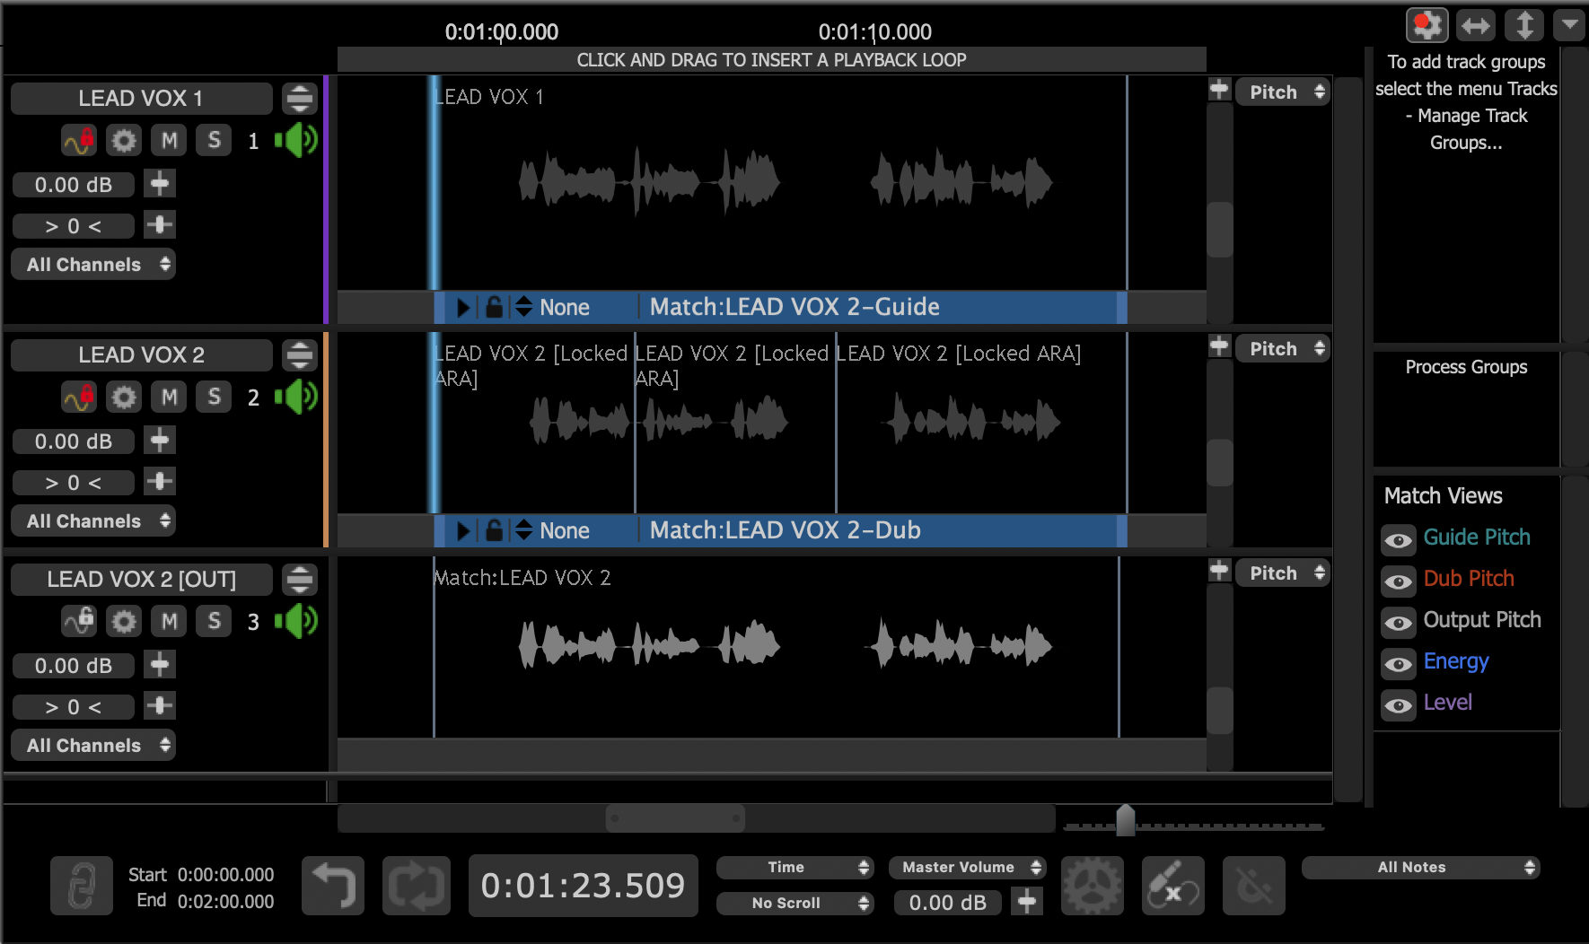The image size is (1589, 944).
Task: Click the undo arrow button in bottom toolbar
Action: [x=333, y=886]
